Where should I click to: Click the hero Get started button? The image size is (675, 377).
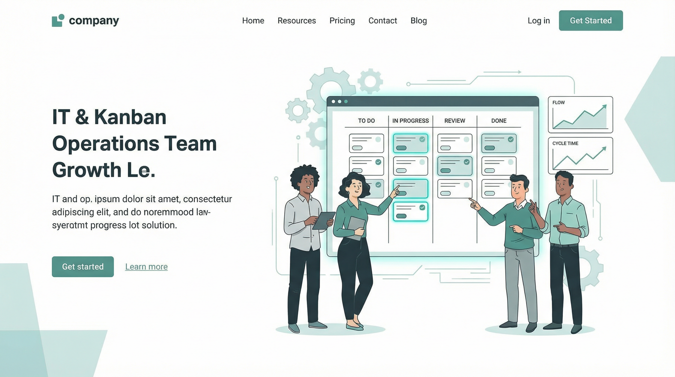83,266
